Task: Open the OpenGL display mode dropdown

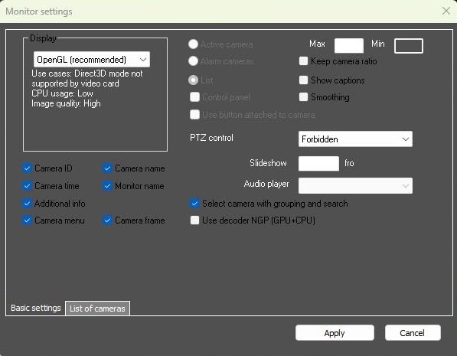Action: [92, 60]
